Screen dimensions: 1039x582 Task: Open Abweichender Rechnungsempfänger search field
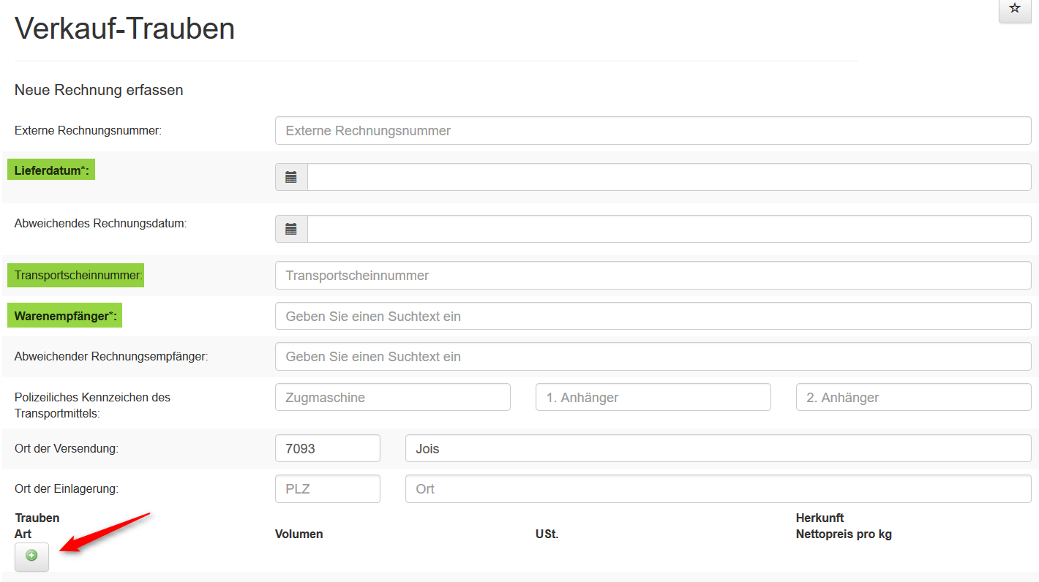tap(653, 357)
